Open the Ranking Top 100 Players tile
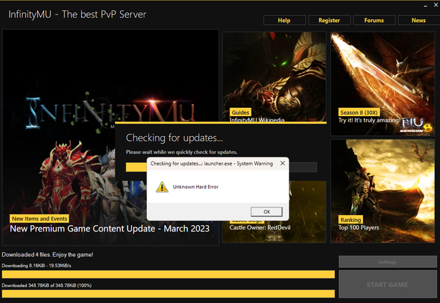Viewport: 440px width, 303px height. (382, 191)
